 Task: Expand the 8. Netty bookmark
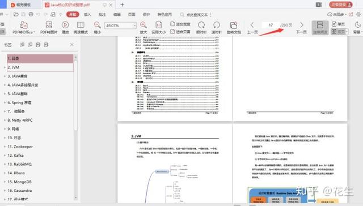coord(5,120)
